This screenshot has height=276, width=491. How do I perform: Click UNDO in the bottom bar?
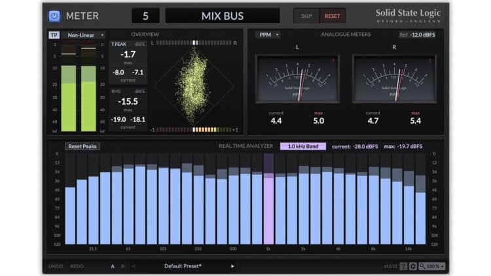56,266
